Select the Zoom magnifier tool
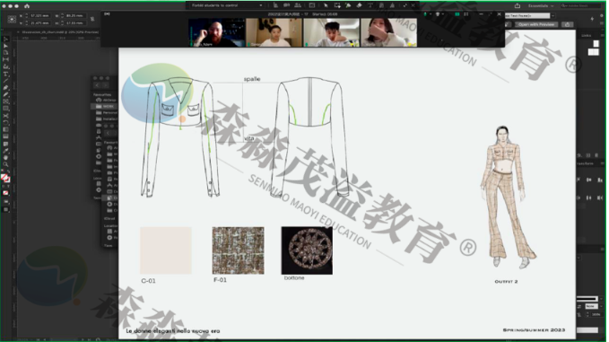The width and height of the screenshot is (609, 342). (5, 164)
